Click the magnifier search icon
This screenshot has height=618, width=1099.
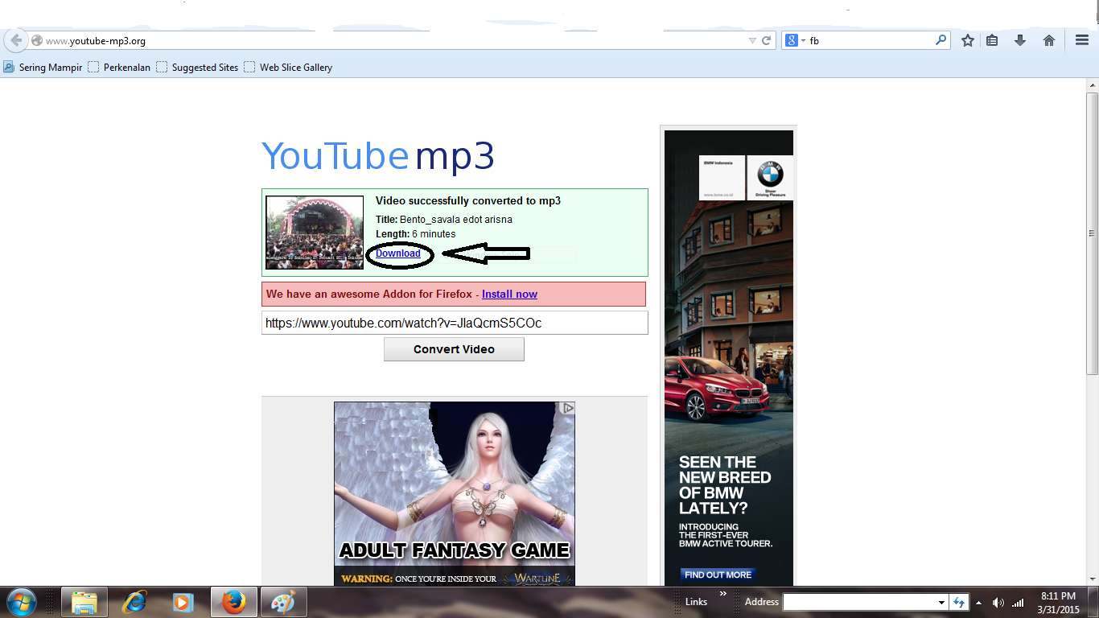(x=941, y=39)
